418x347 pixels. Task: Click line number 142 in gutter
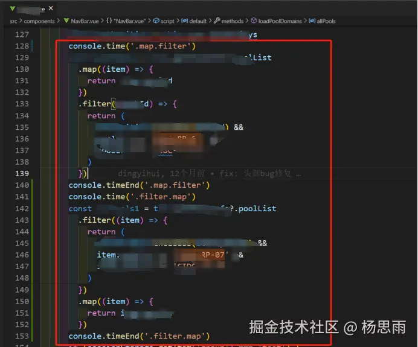point(22,209)
